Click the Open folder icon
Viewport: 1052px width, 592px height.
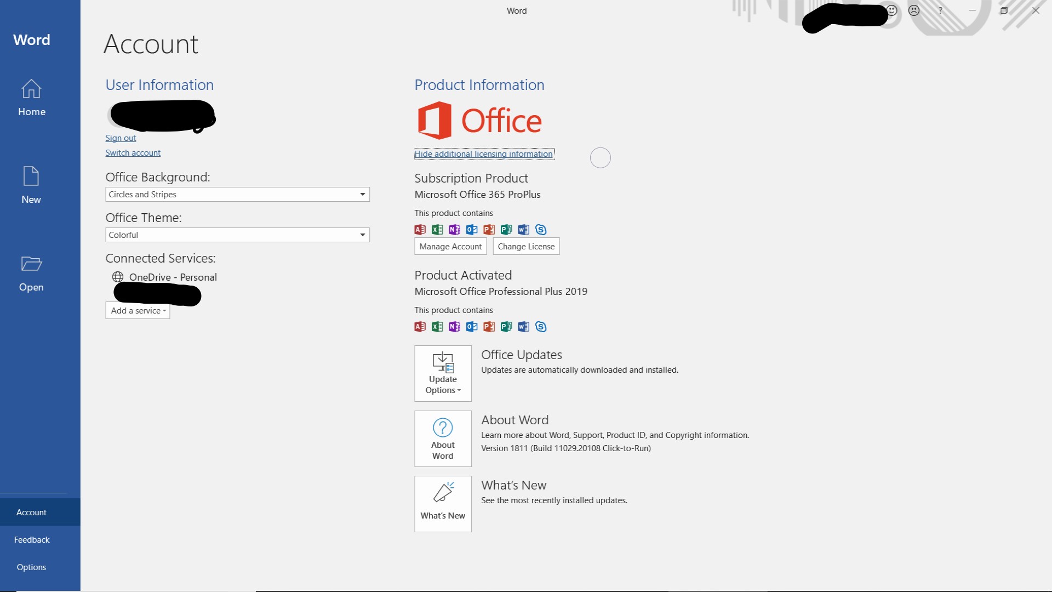point(31,264)
